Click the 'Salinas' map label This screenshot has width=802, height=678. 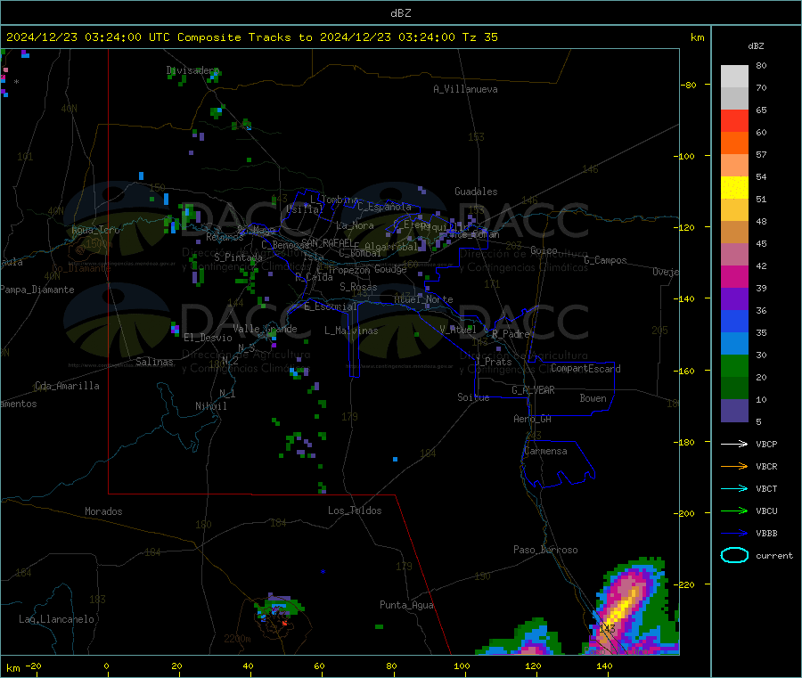click(x=154, y=362)
